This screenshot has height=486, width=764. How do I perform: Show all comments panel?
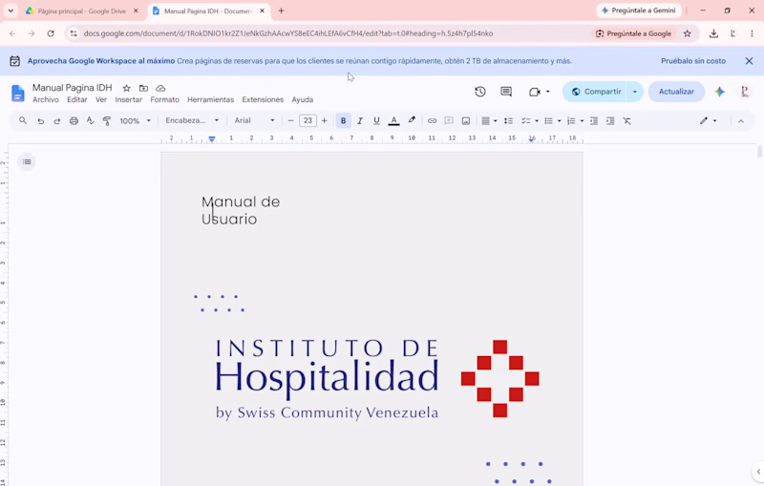(506, 92)
